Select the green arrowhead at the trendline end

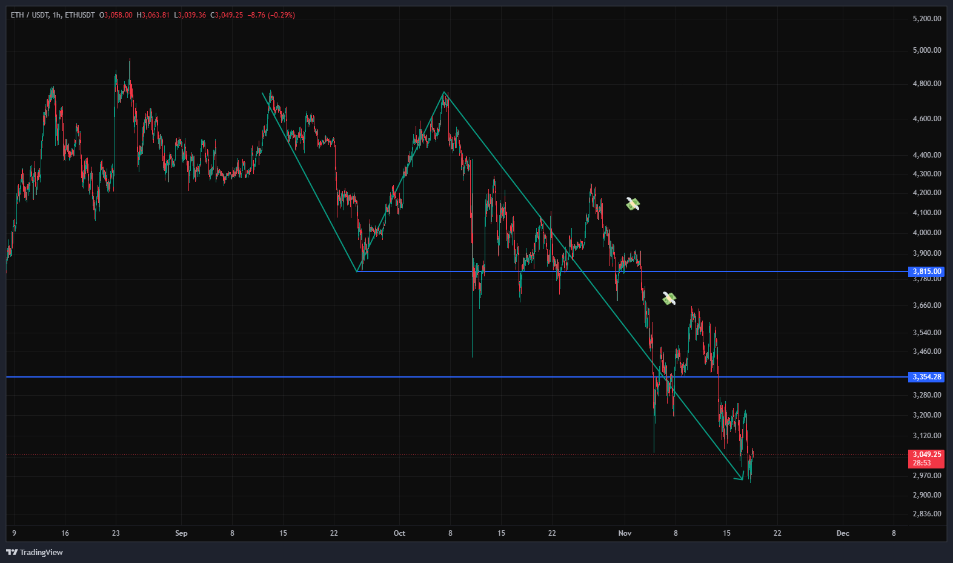[740, 476]
